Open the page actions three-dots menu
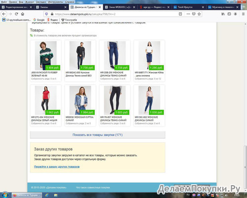This screenshot has width=247, height=198. coord(188,14)
